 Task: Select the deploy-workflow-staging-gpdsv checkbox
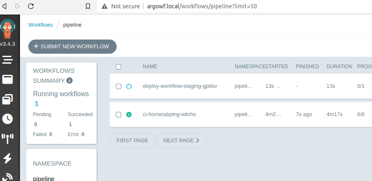pyautogui.click(x=118, y=86)
